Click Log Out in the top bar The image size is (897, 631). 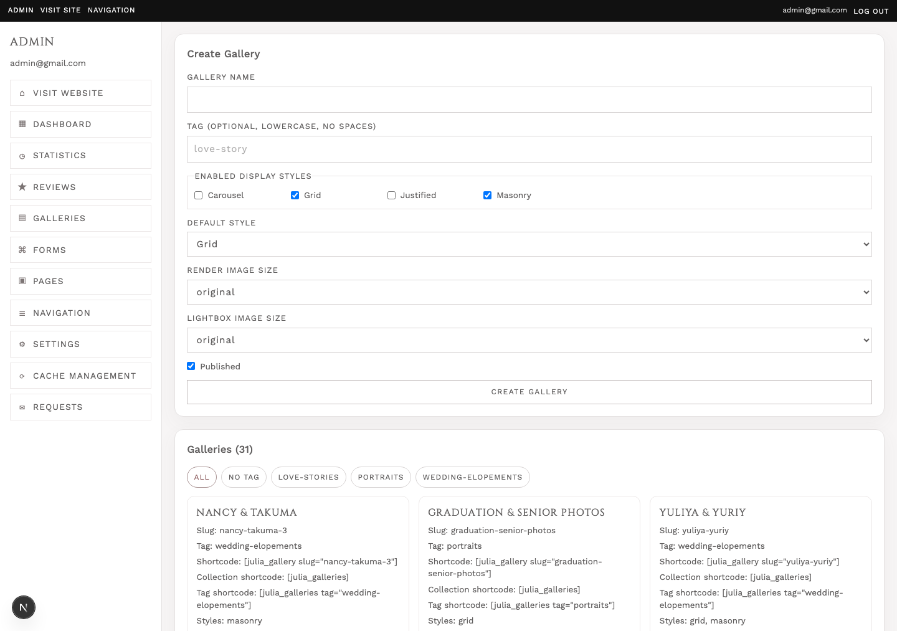871,11
